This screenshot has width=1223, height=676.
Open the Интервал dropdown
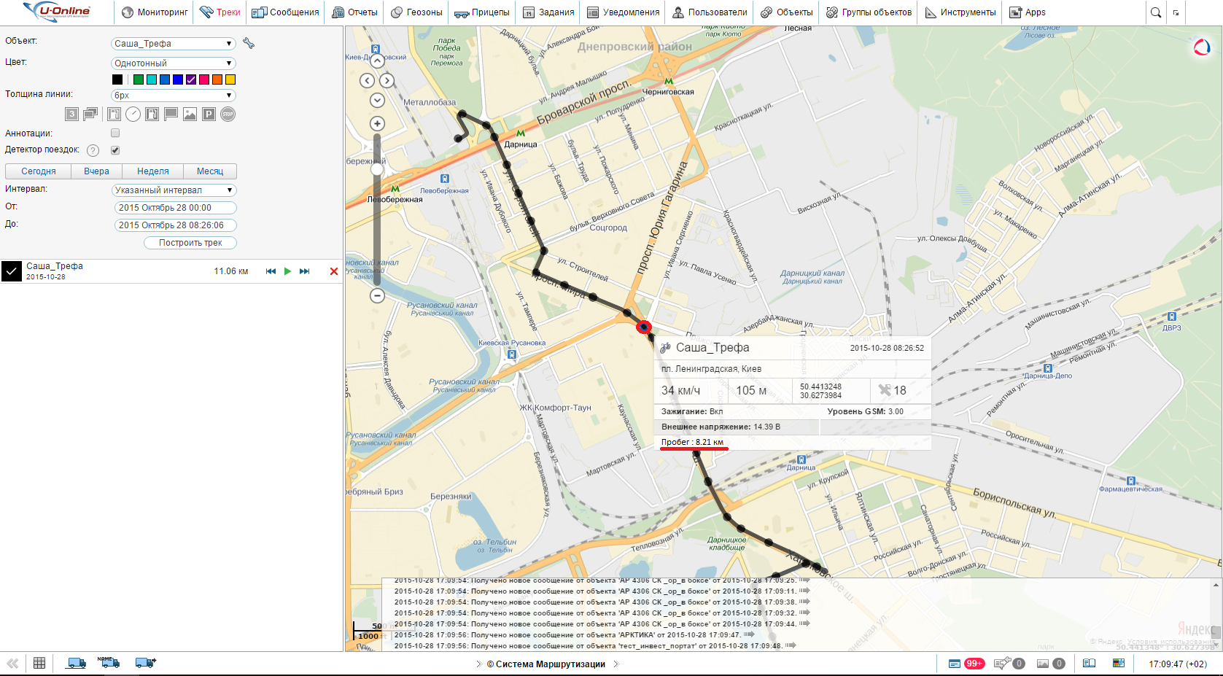click(174, 190)
